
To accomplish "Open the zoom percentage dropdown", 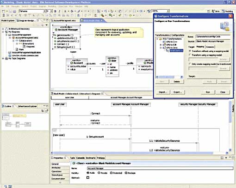I will [x=168, y=11].
